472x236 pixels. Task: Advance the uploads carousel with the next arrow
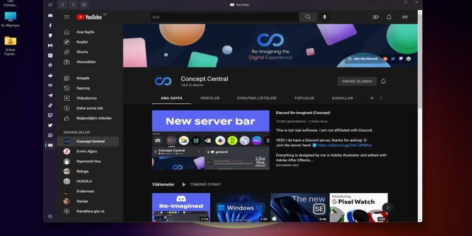pos(388,208)
